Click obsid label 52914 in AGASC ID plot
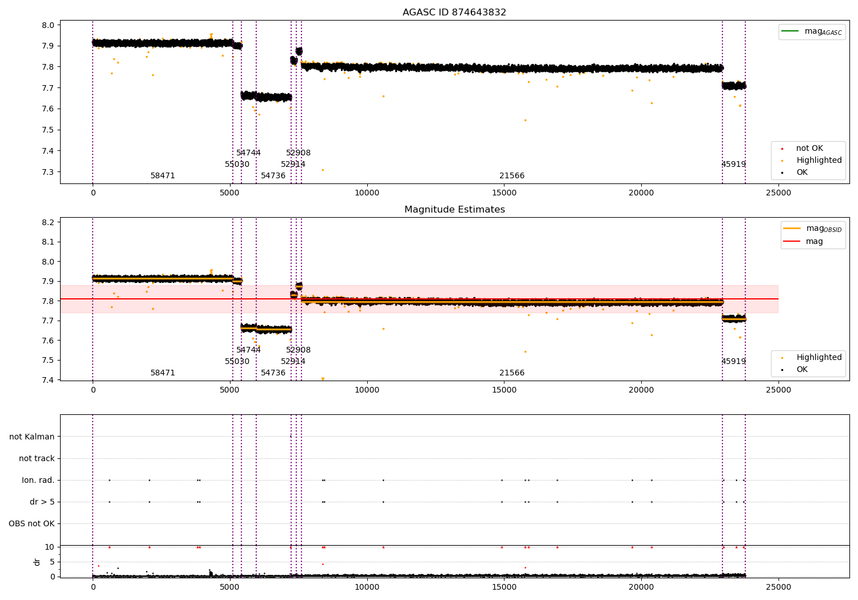The width and height of the screenshot is (858, 600). click(293, 164)
